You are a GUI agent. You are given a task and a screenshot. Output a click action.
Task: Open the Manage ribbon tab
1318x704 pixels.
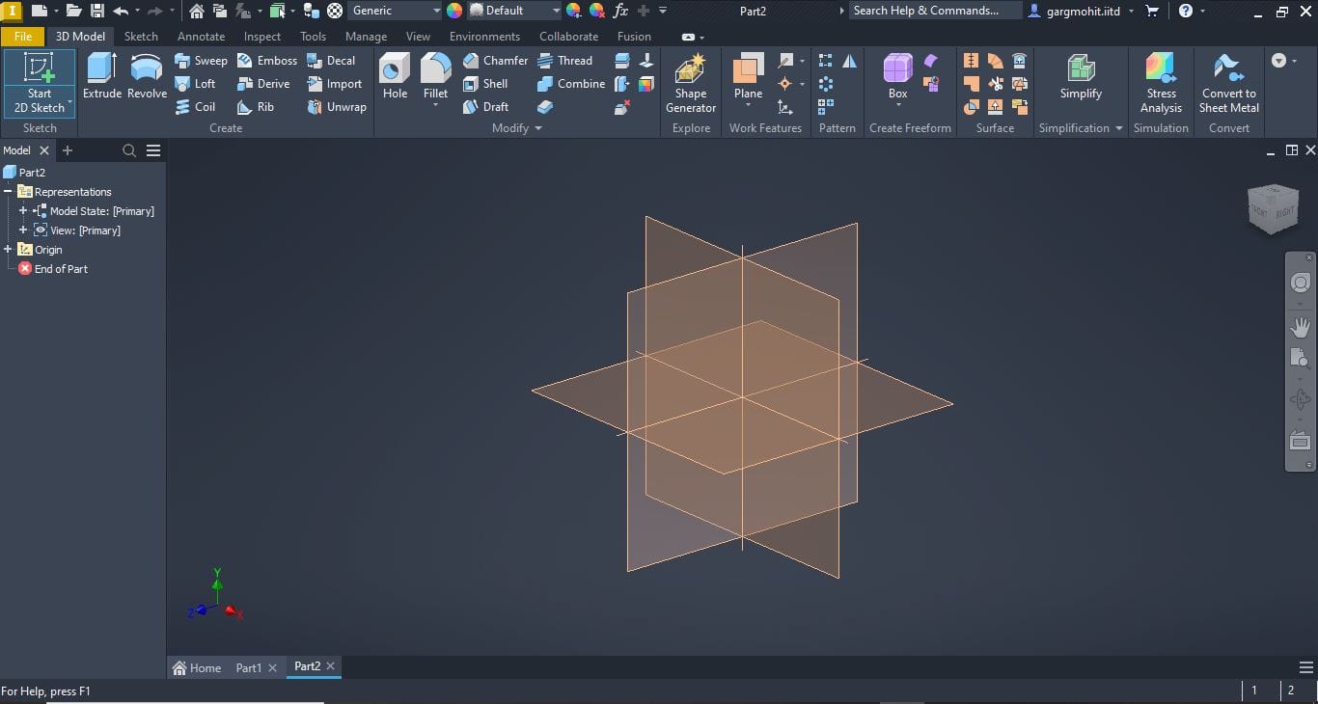click(366, 37)
